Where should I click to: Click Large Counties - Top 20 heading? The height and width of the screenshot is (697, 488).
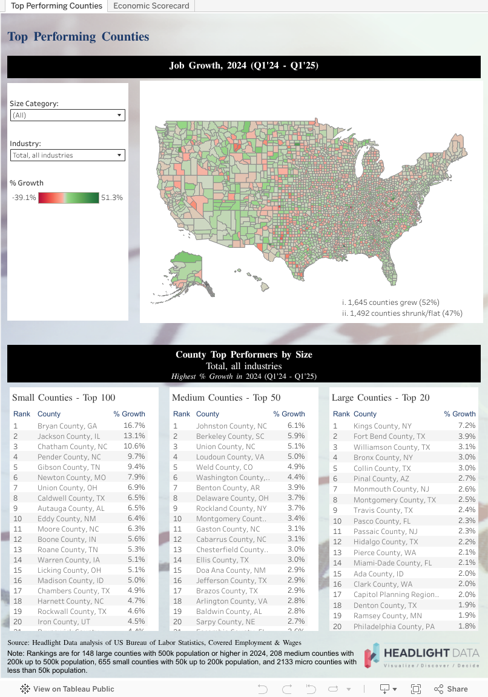[x=381, y=398]
